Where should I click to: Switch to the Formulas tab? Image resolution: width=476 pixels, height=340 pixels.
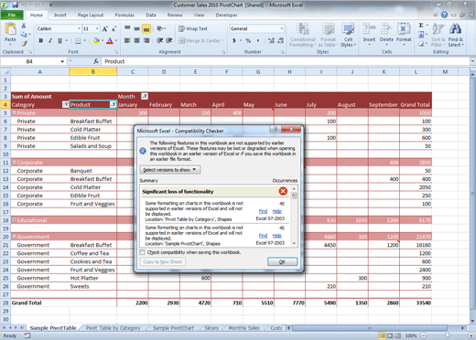pos(124,15)
